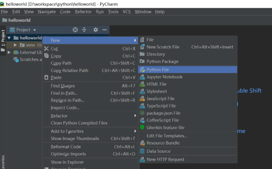Open the File menu
Screen dimensions: 272x169
(5, 12)
